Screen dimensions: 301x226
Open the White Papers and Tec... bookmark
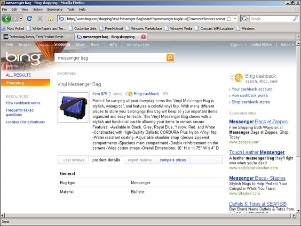[47, 28]
